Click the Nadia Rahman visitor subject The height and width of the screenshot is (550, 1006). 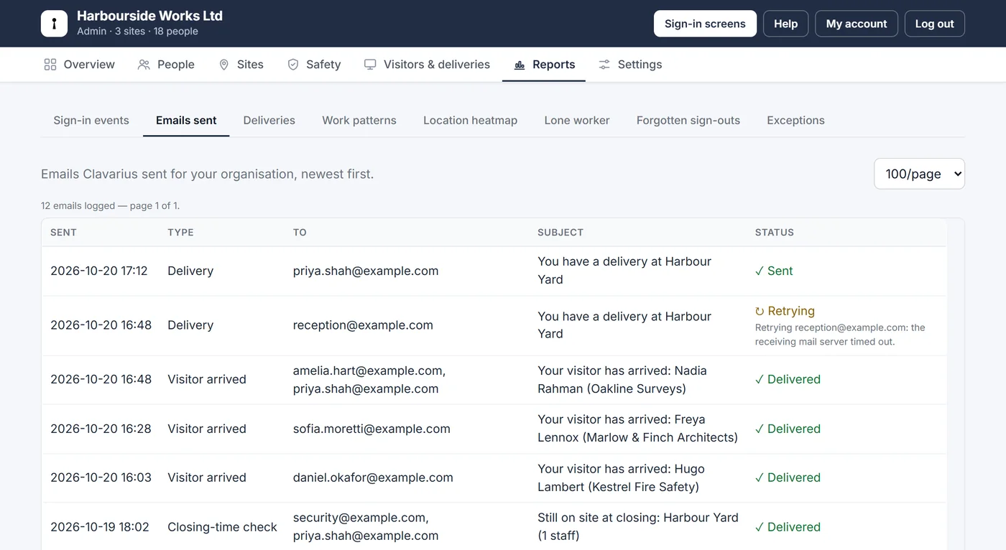pyautogui.click(x=622, y=380)
